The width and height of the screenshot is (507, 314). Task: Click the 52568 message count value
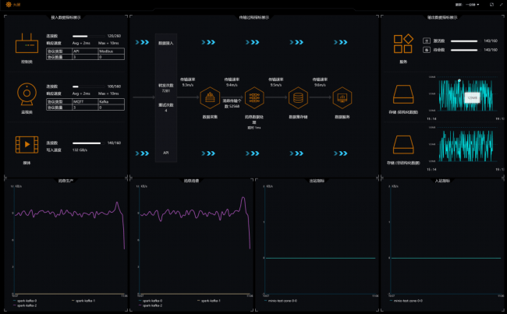click(235, 106)
